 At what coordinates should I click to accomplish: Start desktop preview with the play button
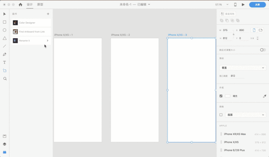pyautogui.click(x=243, y=5)
